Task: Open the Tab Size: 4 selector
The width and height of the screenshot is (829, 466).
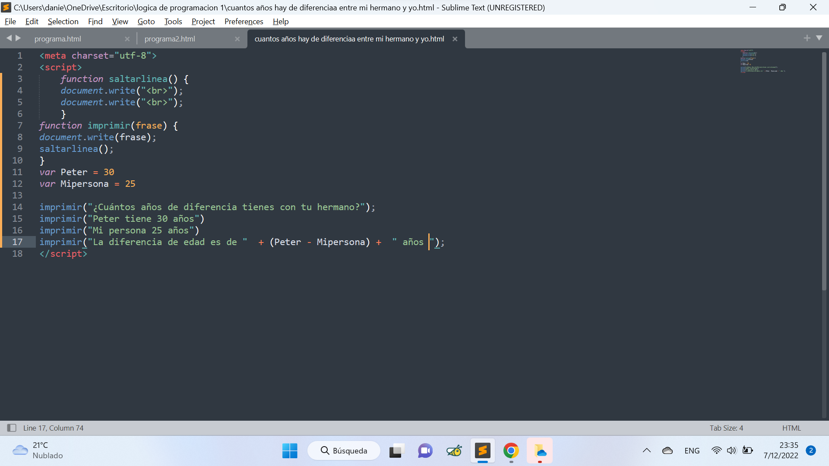Action: point(726,428)
